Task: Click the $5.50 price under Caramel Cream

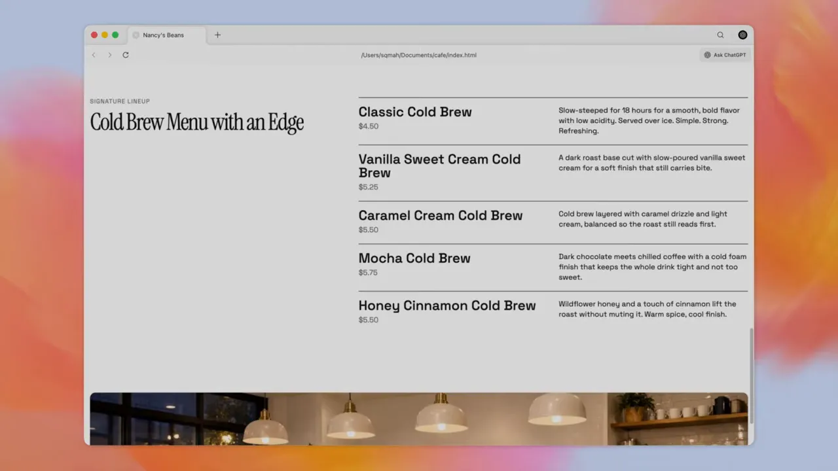Action: [369, 230]
